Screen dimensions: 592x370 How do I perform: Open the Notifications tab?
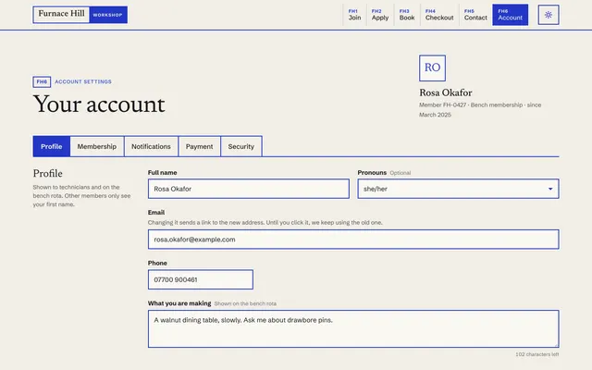[151, 146]
